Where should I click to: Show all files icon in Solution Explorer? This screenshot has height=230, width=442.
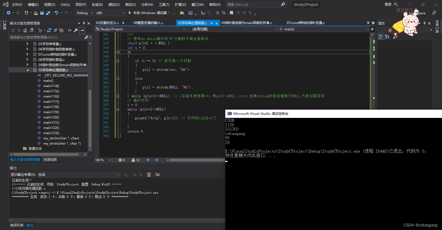click(61, 30)
